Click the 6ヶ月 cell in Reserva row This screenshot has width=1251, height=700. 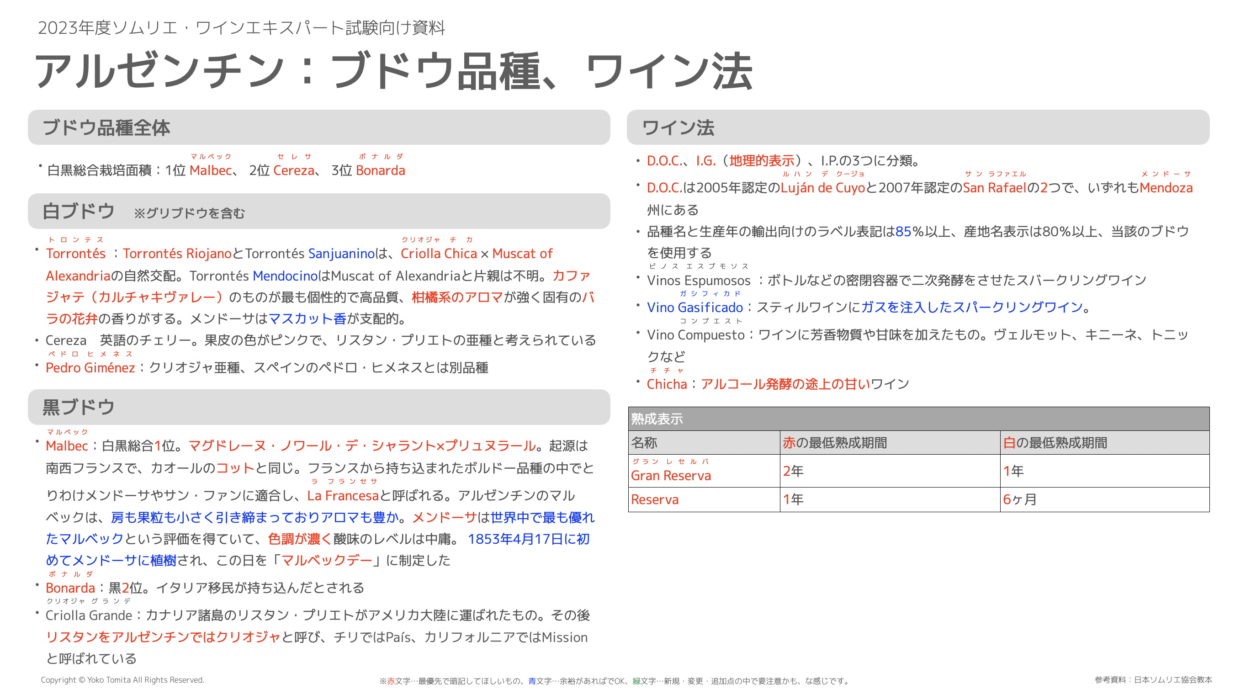click(1104, 499)
